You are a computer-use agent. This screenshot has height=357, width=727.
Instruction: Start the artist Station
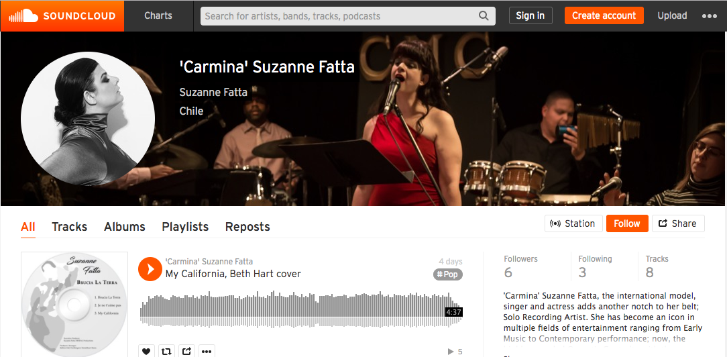[x=573, y=223]
